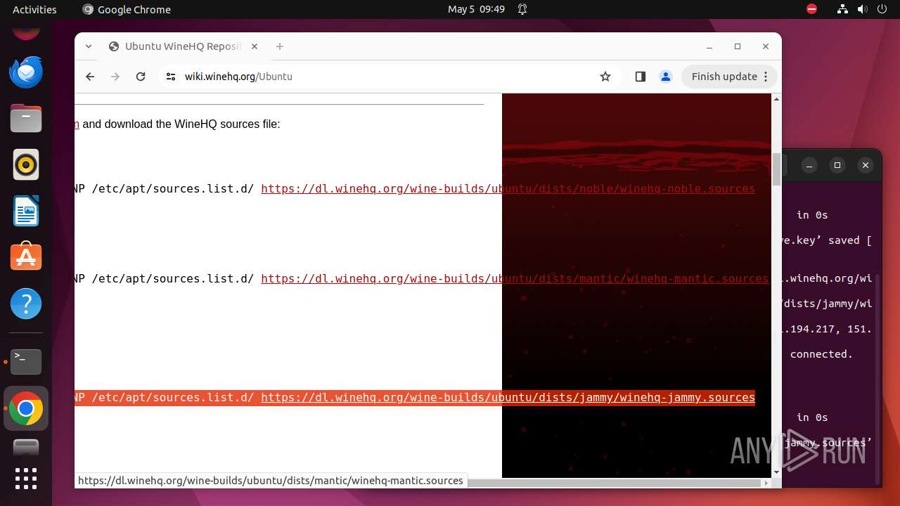Toggle the notification bell in top bar
The height and width of the screenshot is (506, 900).
coord(522,9)
